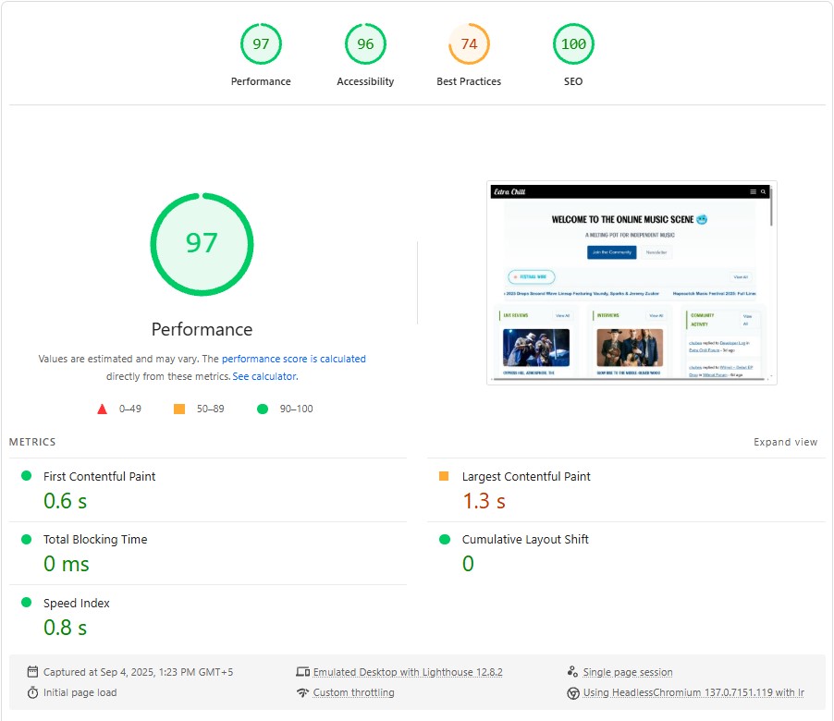Click the Extra Chill page screenshot thumbnail
The width and height of the screenshot is (834, 721).
point(632,283)
